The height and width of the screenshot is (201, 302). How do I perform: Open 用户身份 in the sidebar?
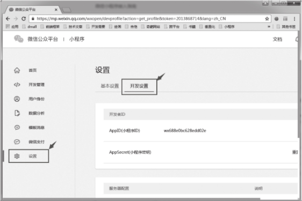click(29, 99)
